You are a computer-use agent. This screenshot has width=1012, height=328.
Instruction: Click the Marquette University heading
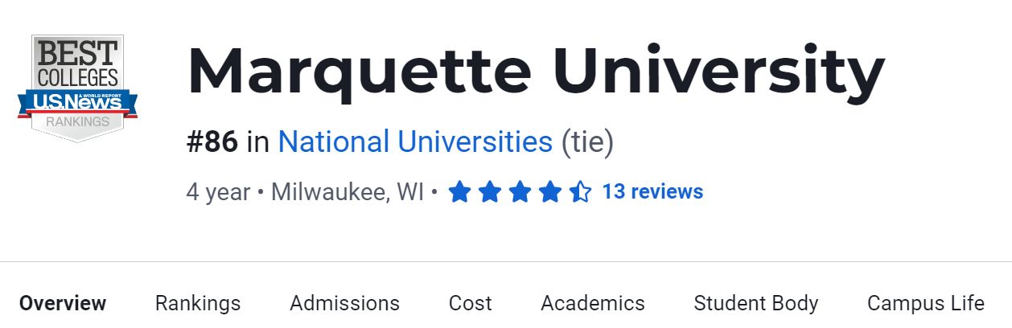[x=536, y=72]
